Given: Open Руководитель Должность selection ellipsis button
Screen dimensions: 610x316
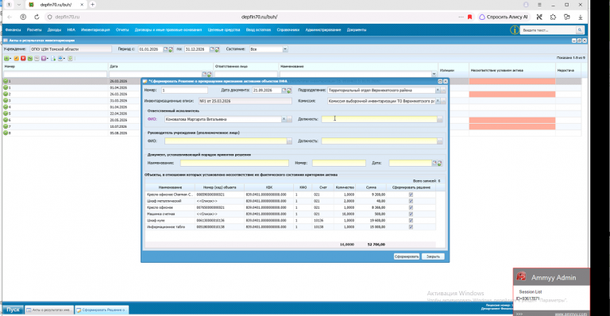Looking at the screenshot, I should [440, 141].
